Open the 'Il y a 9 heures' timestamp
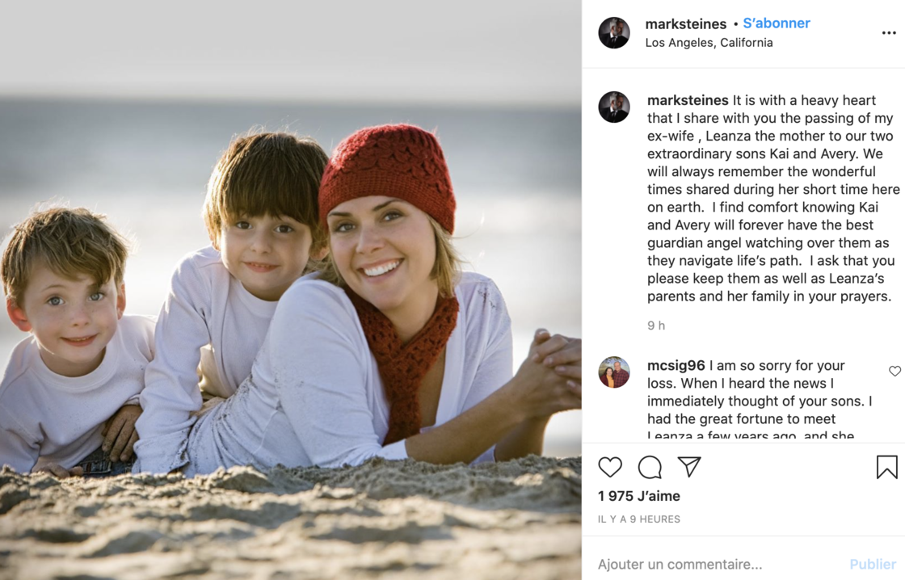The image size is (905, 580). tap(639, 519)
